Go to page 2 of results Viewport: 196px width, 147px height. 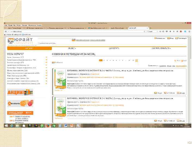(104, 60)
